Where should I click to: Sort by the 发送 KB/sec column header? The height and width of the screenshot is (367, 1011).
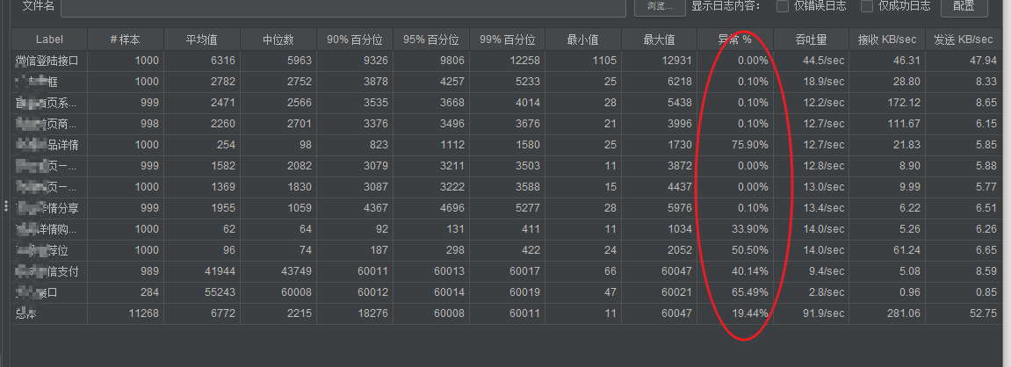(964, 40)
